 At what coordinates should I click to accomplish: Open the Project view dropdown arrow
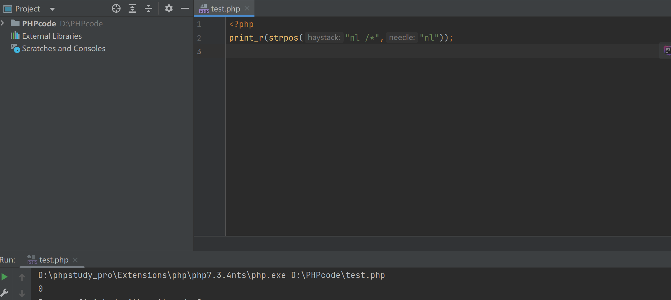[x=52, y=9]
